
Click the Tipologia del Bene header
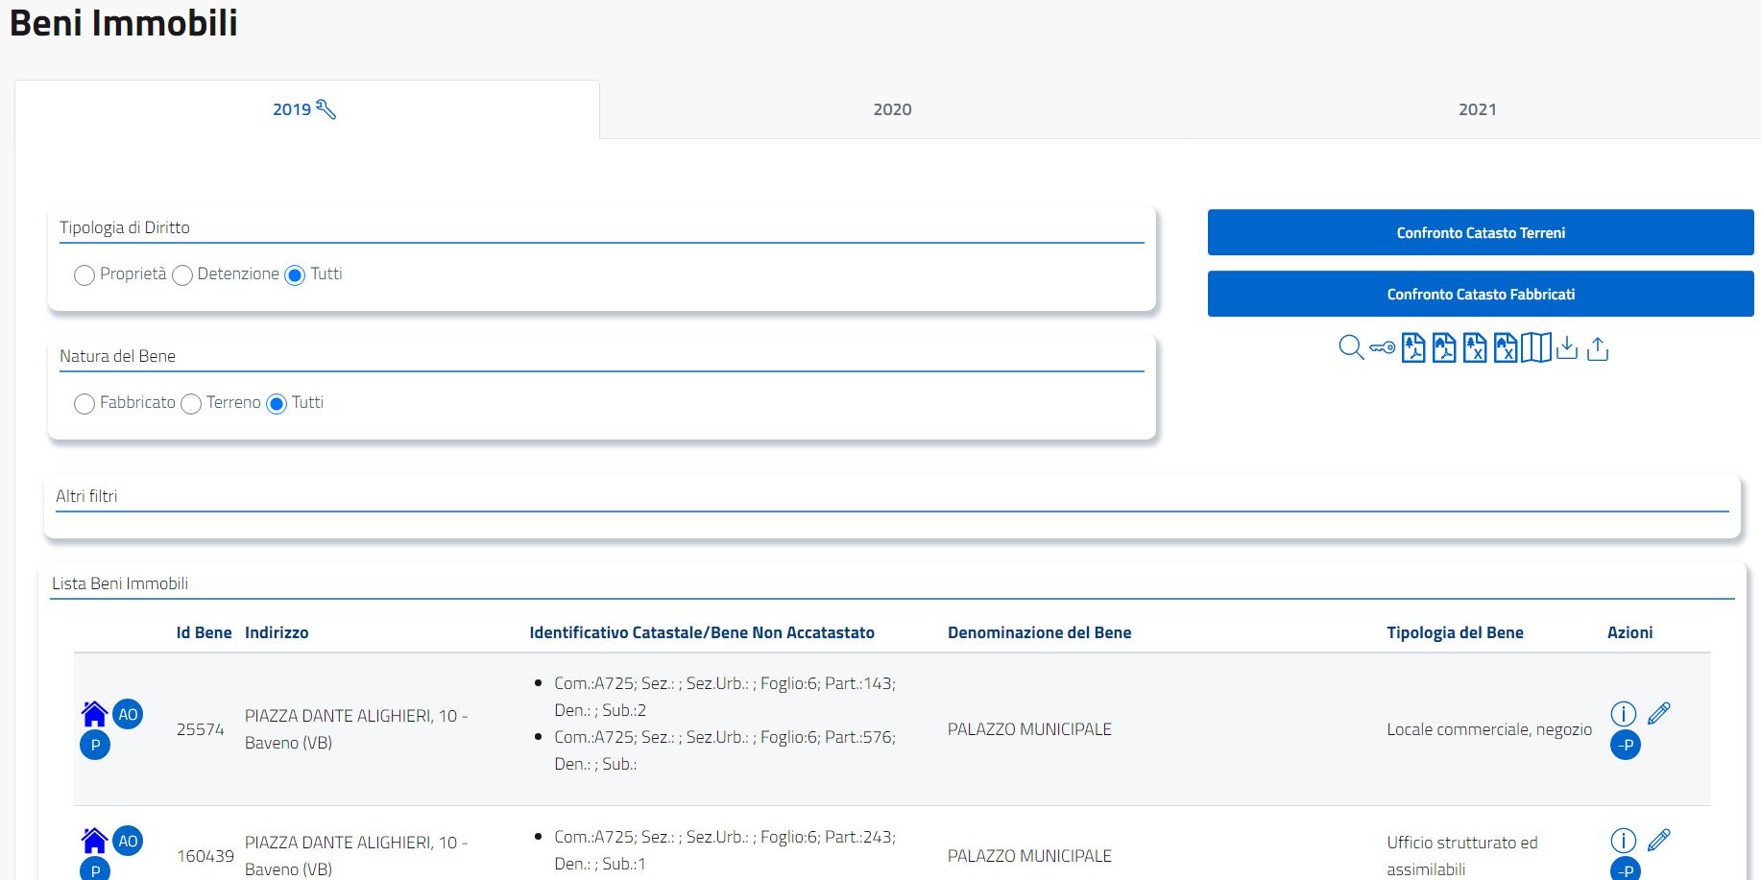point(1455,632)
